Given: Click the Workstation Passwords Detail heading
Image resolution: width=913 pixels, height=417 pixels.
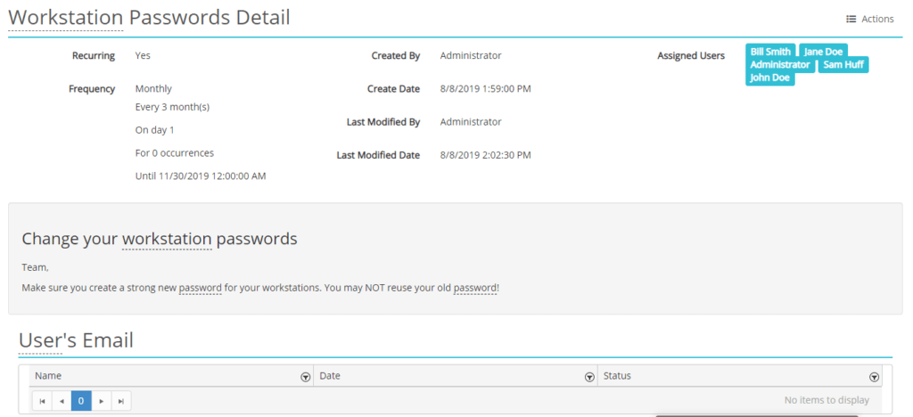Looking at the screenshot, I should point(149,18).
